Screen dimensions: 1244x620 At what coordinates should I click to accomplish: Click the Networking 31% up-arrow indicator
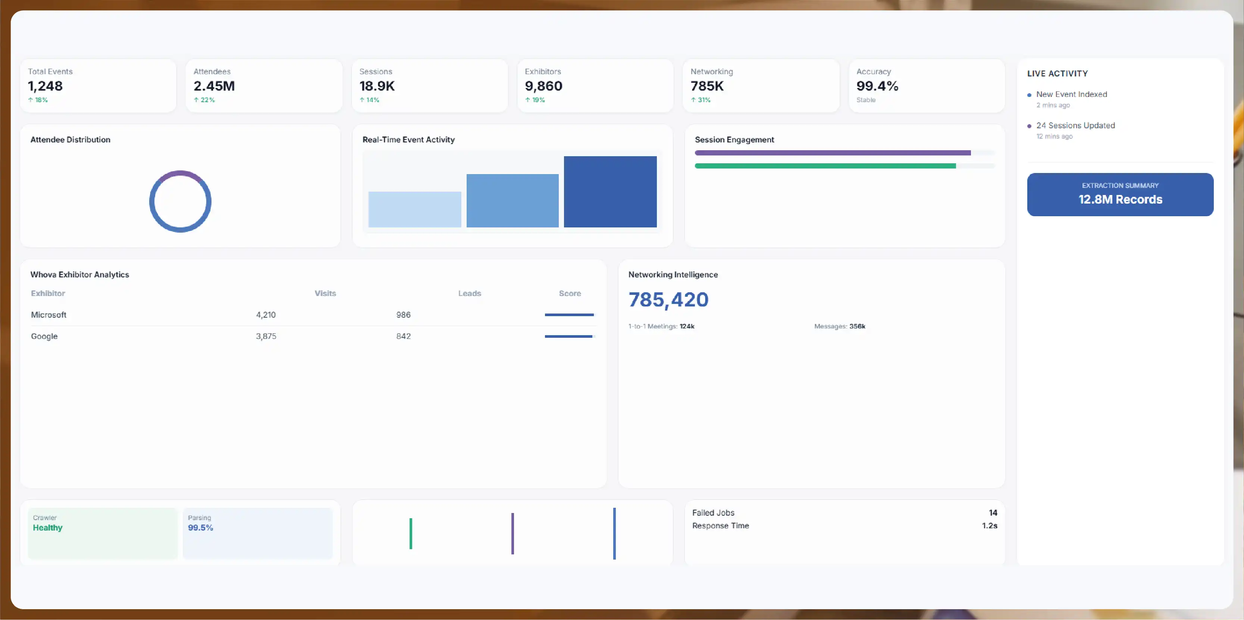tap(701, 100)
